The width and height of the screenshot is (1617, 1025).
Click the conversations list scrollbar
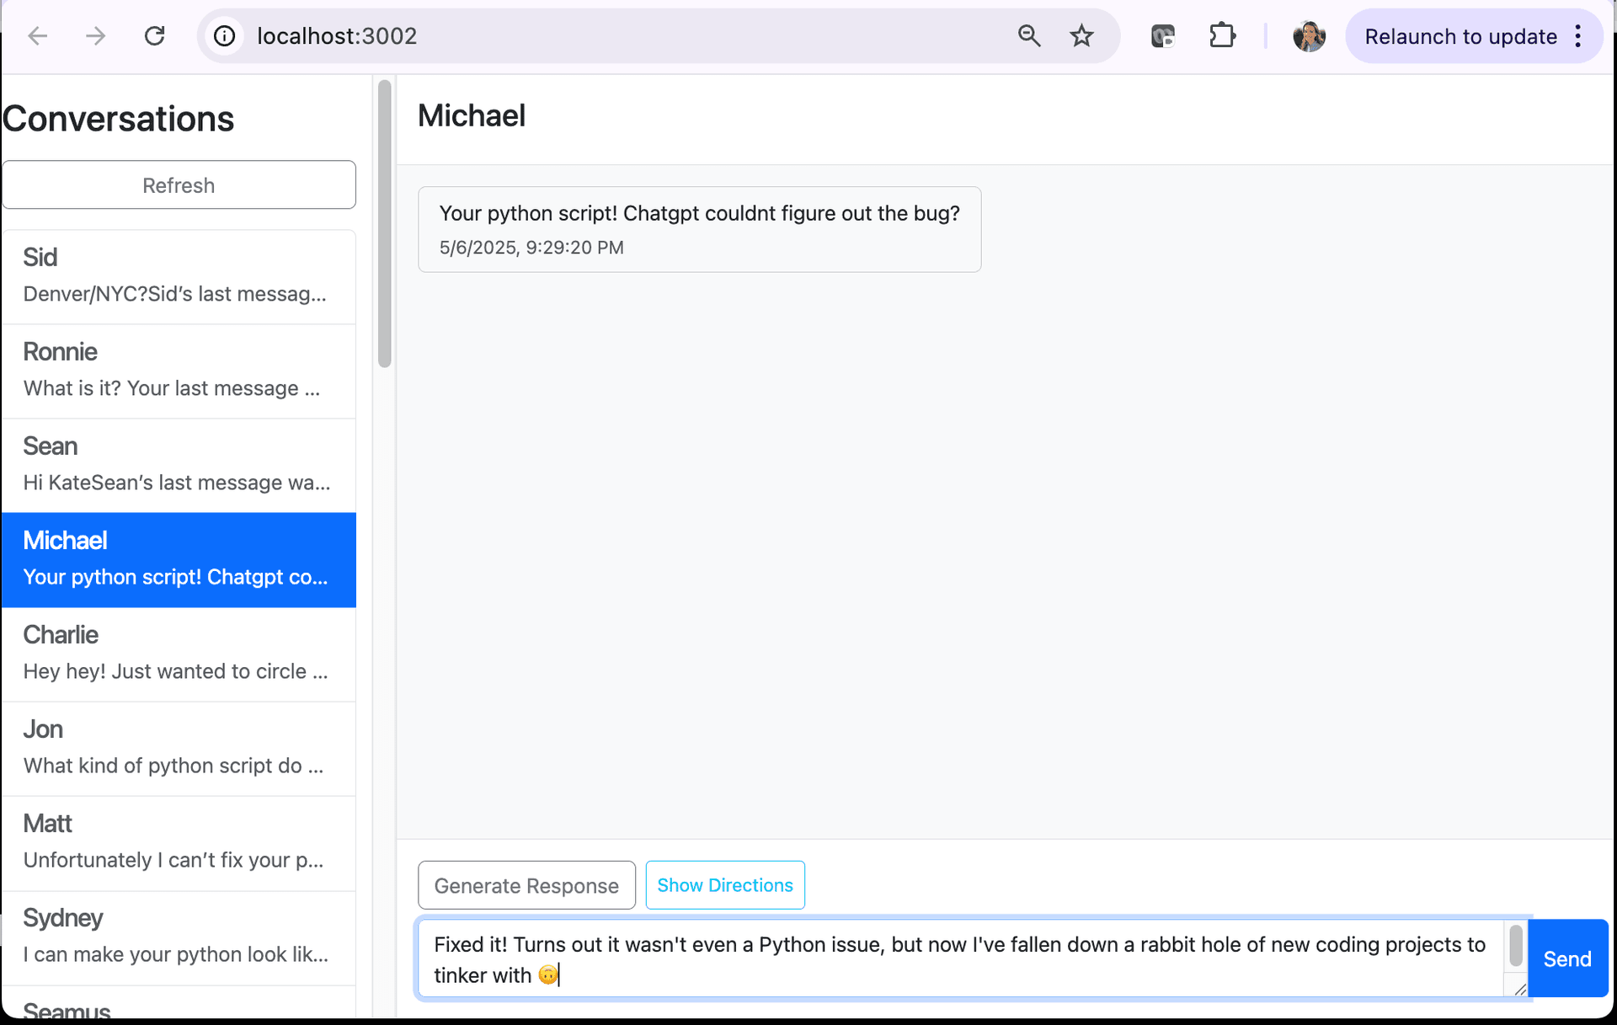[x=385, y=224]
